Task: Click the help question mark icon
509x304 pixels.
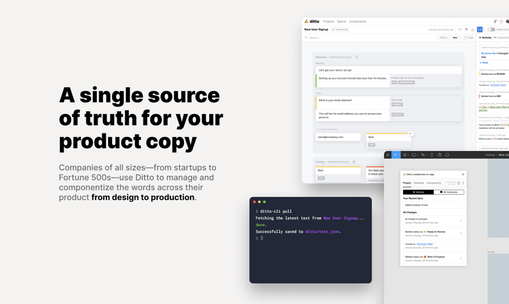Action: 501,22
